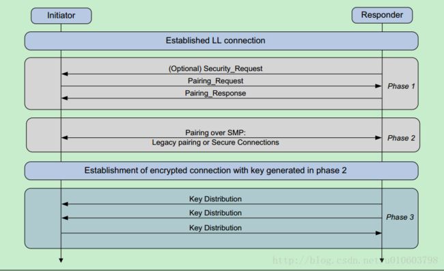Click the Pairing_Request message label

pos(215,81)
